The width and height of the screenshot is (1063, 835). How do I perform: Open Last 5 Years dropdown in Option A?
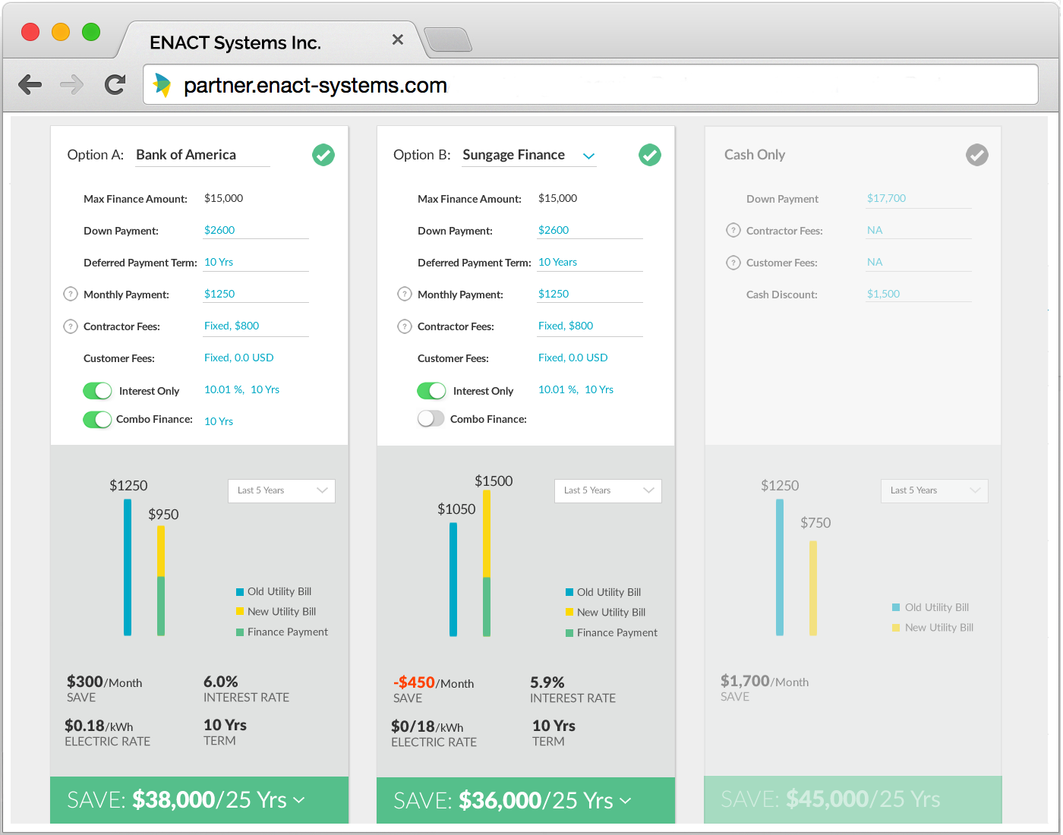[x=282, y=490]
